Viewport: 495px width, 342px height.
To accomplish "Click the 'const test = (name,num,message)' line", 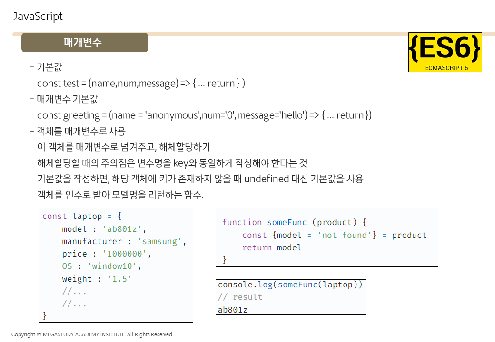I will click(141, 84).
